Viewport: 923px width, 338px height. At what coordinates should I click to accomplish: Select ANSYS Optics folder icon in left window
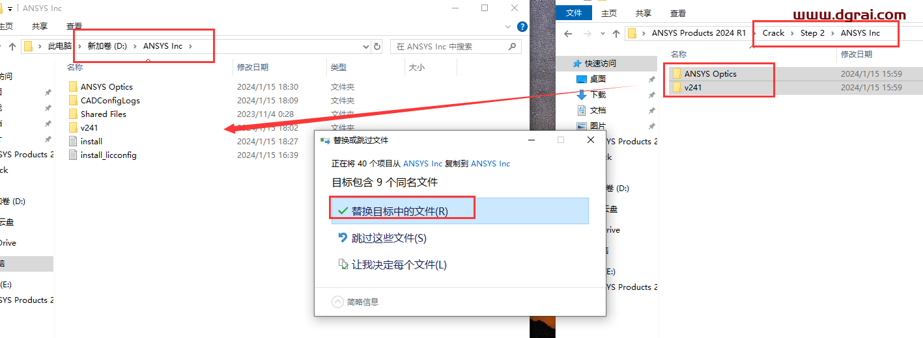click(73, 86)
